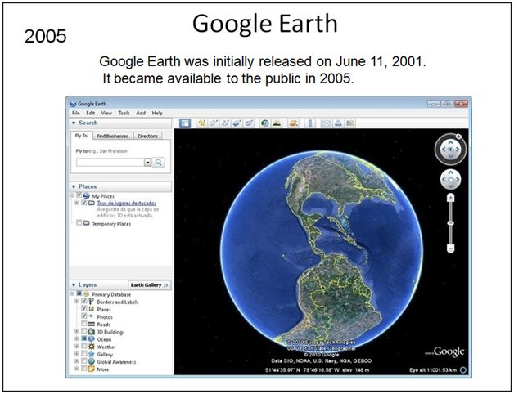The image size is (514, 394).
Task: Switch to the Find Businesses tab
Action: click(111, 136)
